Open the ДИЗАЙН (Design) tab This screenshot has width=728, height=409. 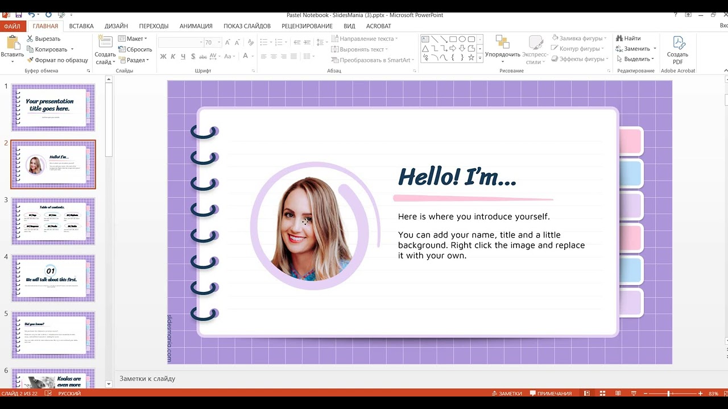[x=116, y=26]
